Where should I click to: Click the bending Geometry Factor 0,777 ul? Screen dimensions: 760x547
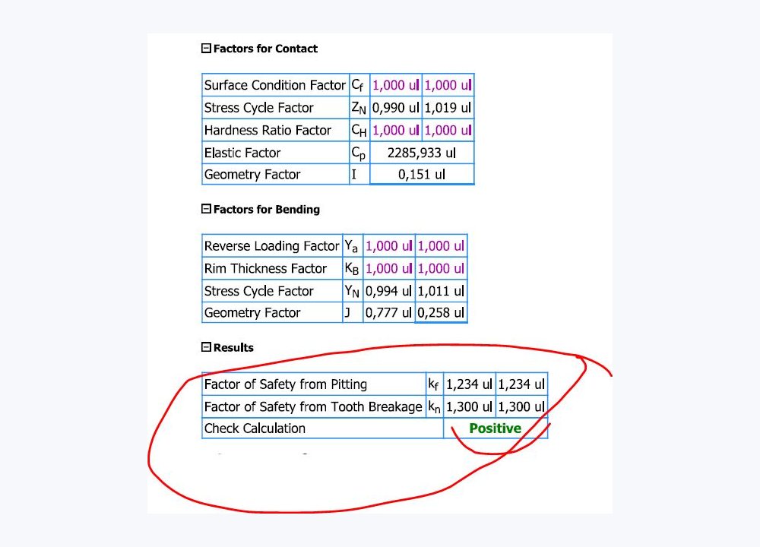pyautogui.click(x=388, y=312)
